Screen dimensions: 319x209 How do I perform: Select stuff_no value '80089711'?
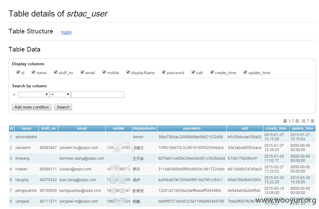pos(48,169)
